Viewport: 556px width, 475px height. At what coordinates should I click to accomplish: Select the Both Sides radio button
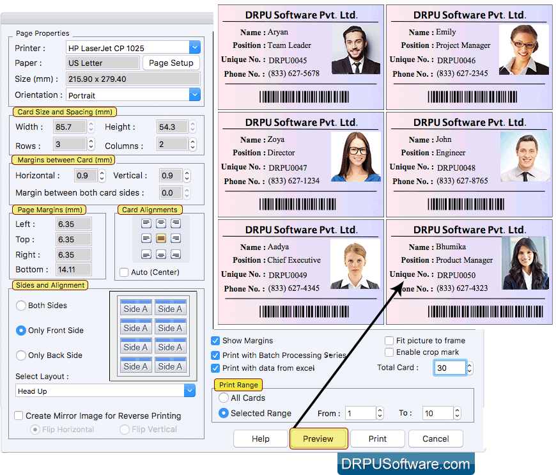(x=20, y=306)
